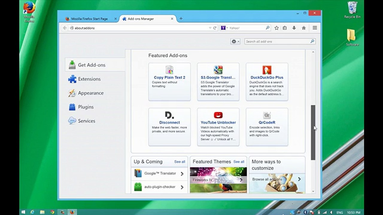This screenshot has height=215, width=383.
Task: Click the QrCodeR add-on icon
Action: coord(267,115)
